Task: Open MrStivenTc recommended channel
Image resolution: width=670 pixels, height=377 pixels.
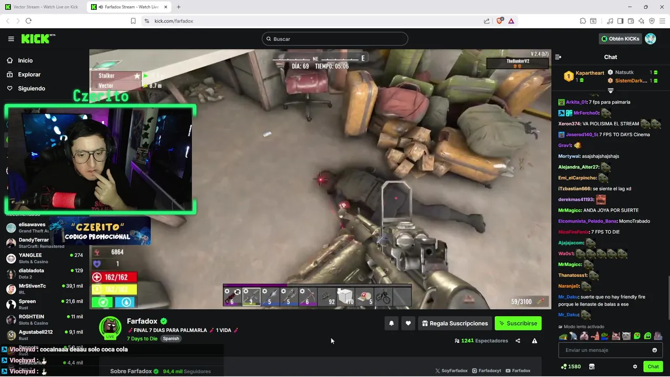Action: pyautogui.click(x=44, y=289)
